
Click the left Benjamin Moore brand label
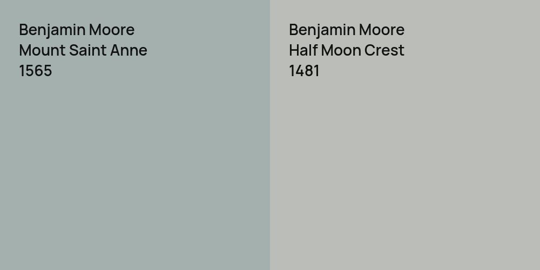(x=77, y=30)
